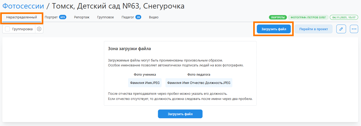This screenshot has width=361, height=126.
Task: Open grouping settings gear icon
Action: pyautogui.click(x=39, y=29)
